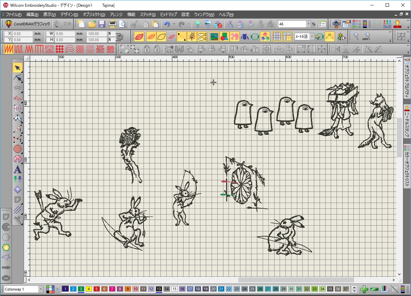411x296 pixels.
Task: Click the Lock padlock icon
Action: tap(147, 49)
